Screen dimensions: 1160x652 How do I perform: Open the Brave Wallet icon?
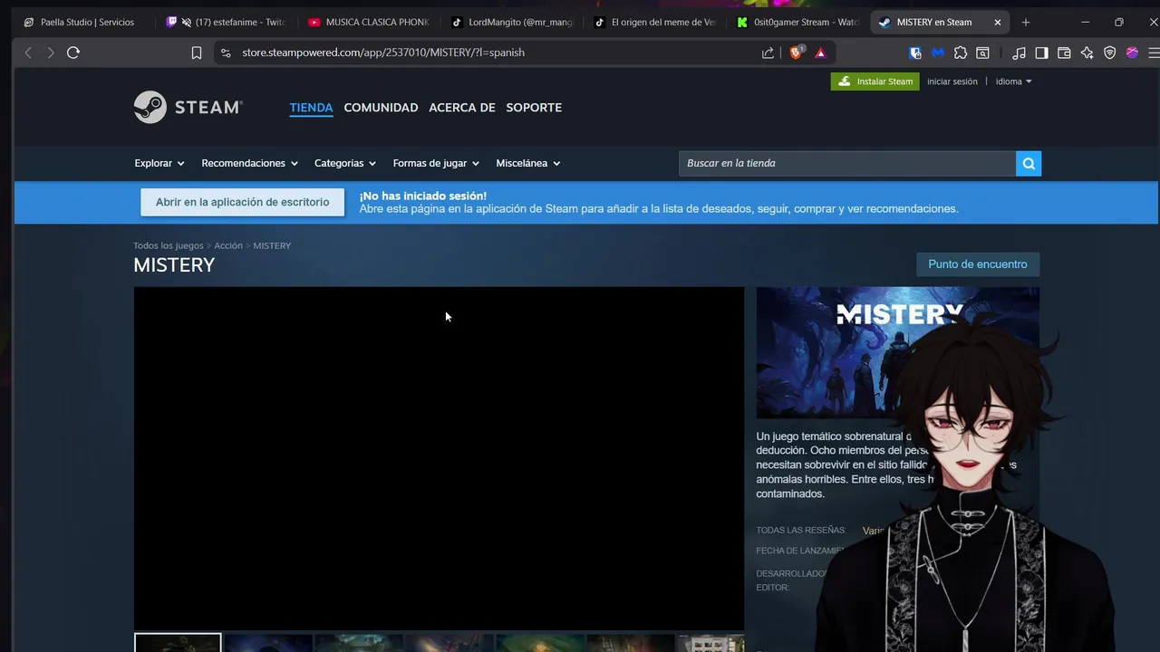point(1064,53)
